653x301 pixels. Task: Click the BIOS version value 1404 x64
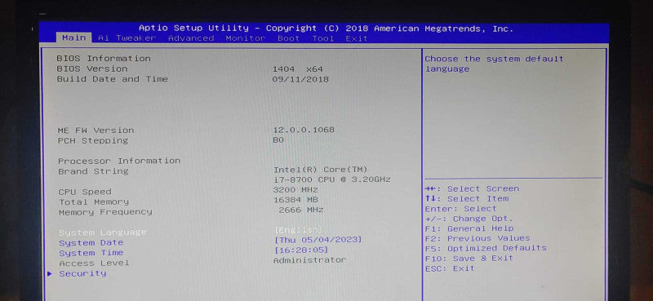pos(298,69)
